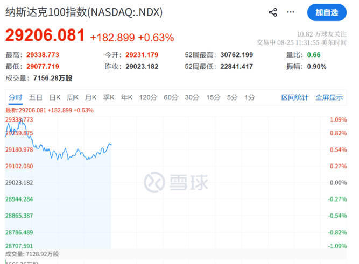
Task: Open the three-dot more options menu
Action: 291,12
